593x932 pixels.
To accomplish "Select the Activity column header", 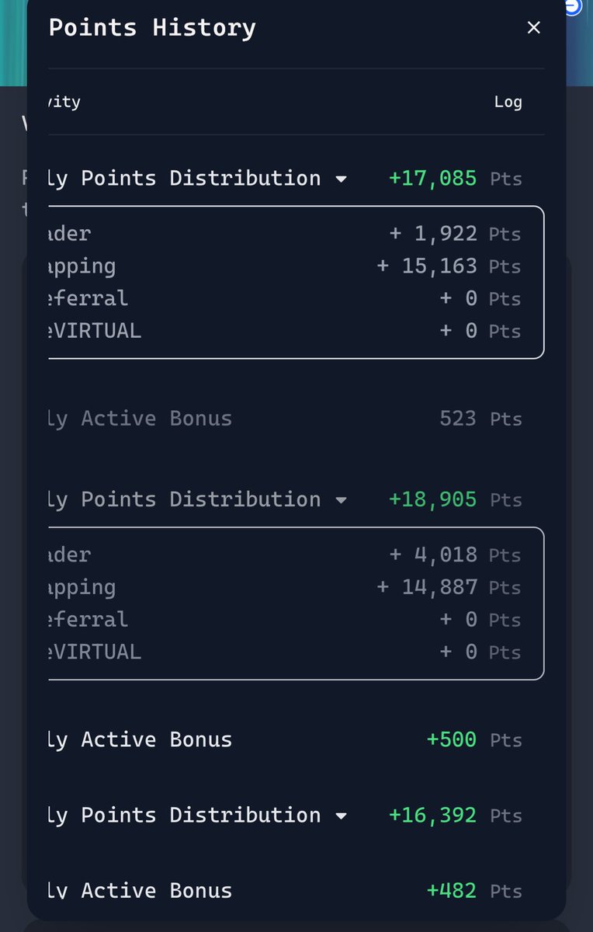I will [64, 102].
